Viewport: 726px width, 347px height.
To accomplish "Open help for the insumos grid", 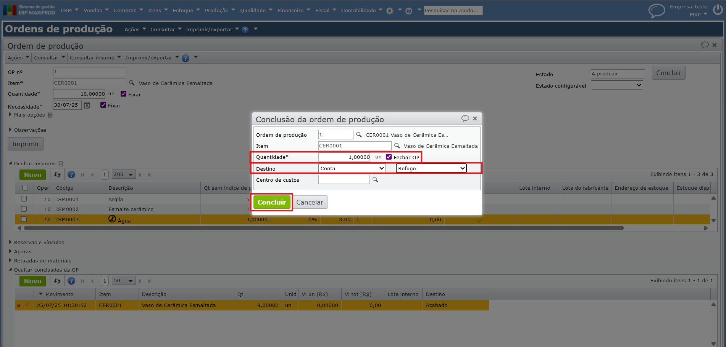I will [71, 175].
